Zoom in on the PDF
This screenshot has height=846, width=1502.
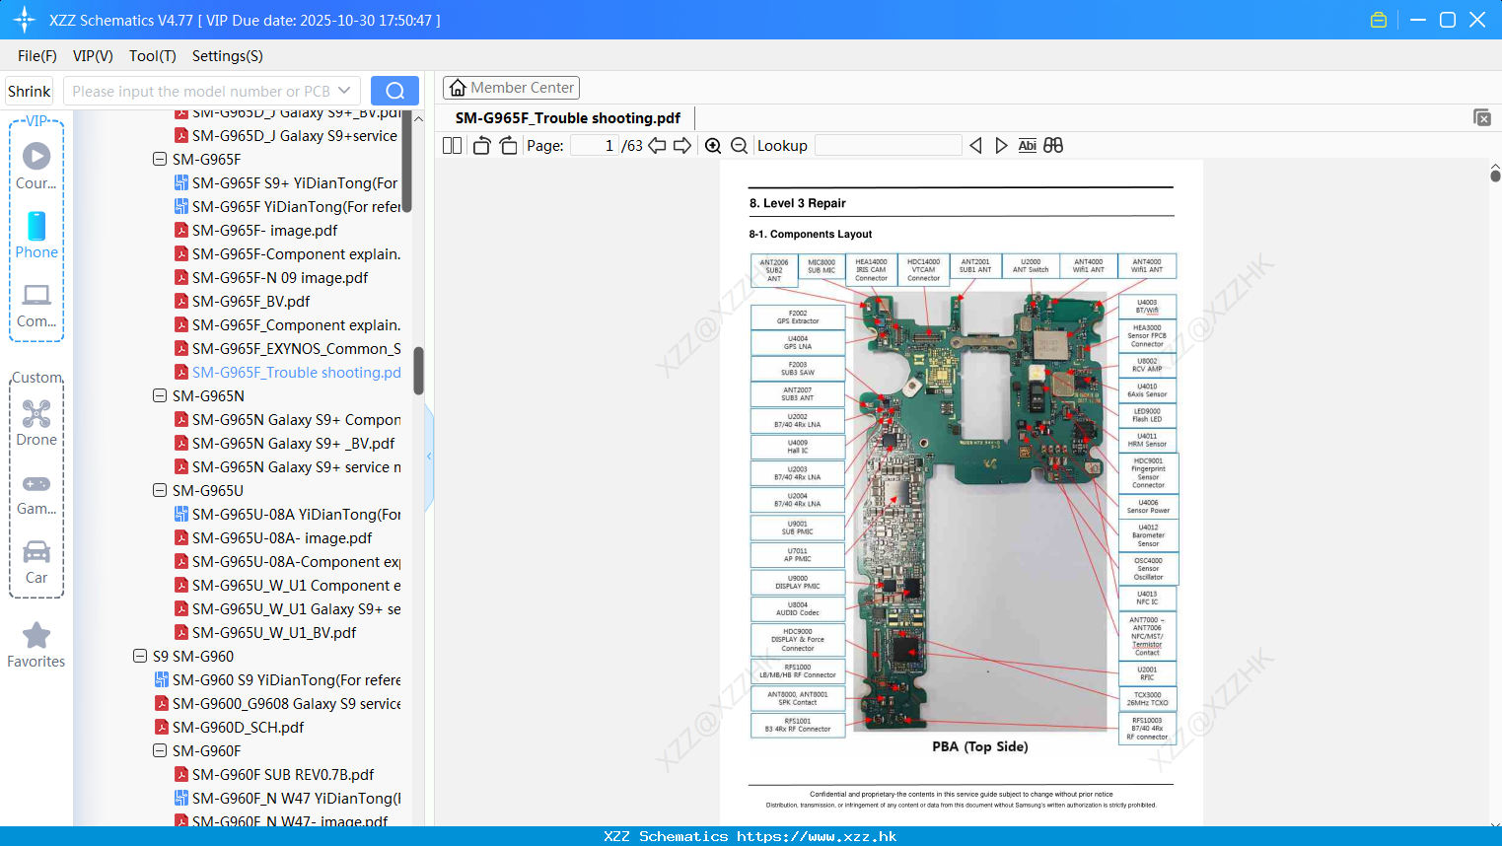click(713, 146)
